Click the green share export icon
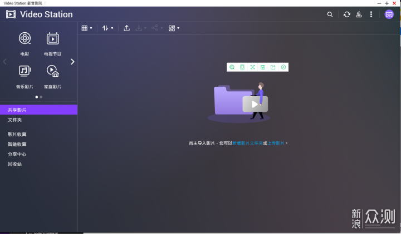The image size is (401, 234). click(273, 67)
